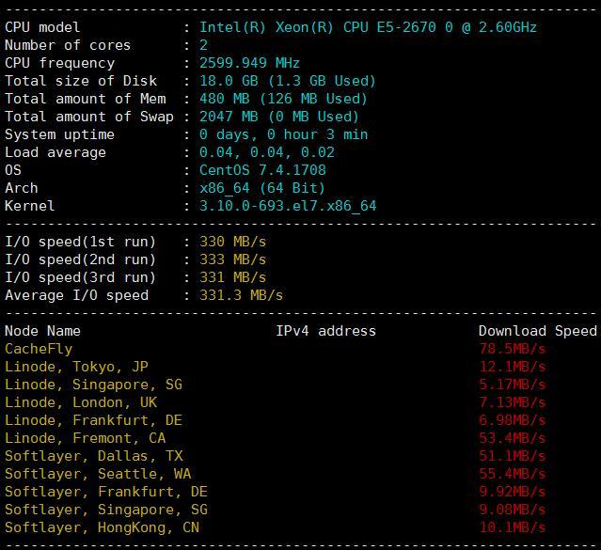Click the Average I/O speed 331.3 MB/s
Image resolution: width=601 pixels, height=550 pixels.
click(x=241, y=295)
